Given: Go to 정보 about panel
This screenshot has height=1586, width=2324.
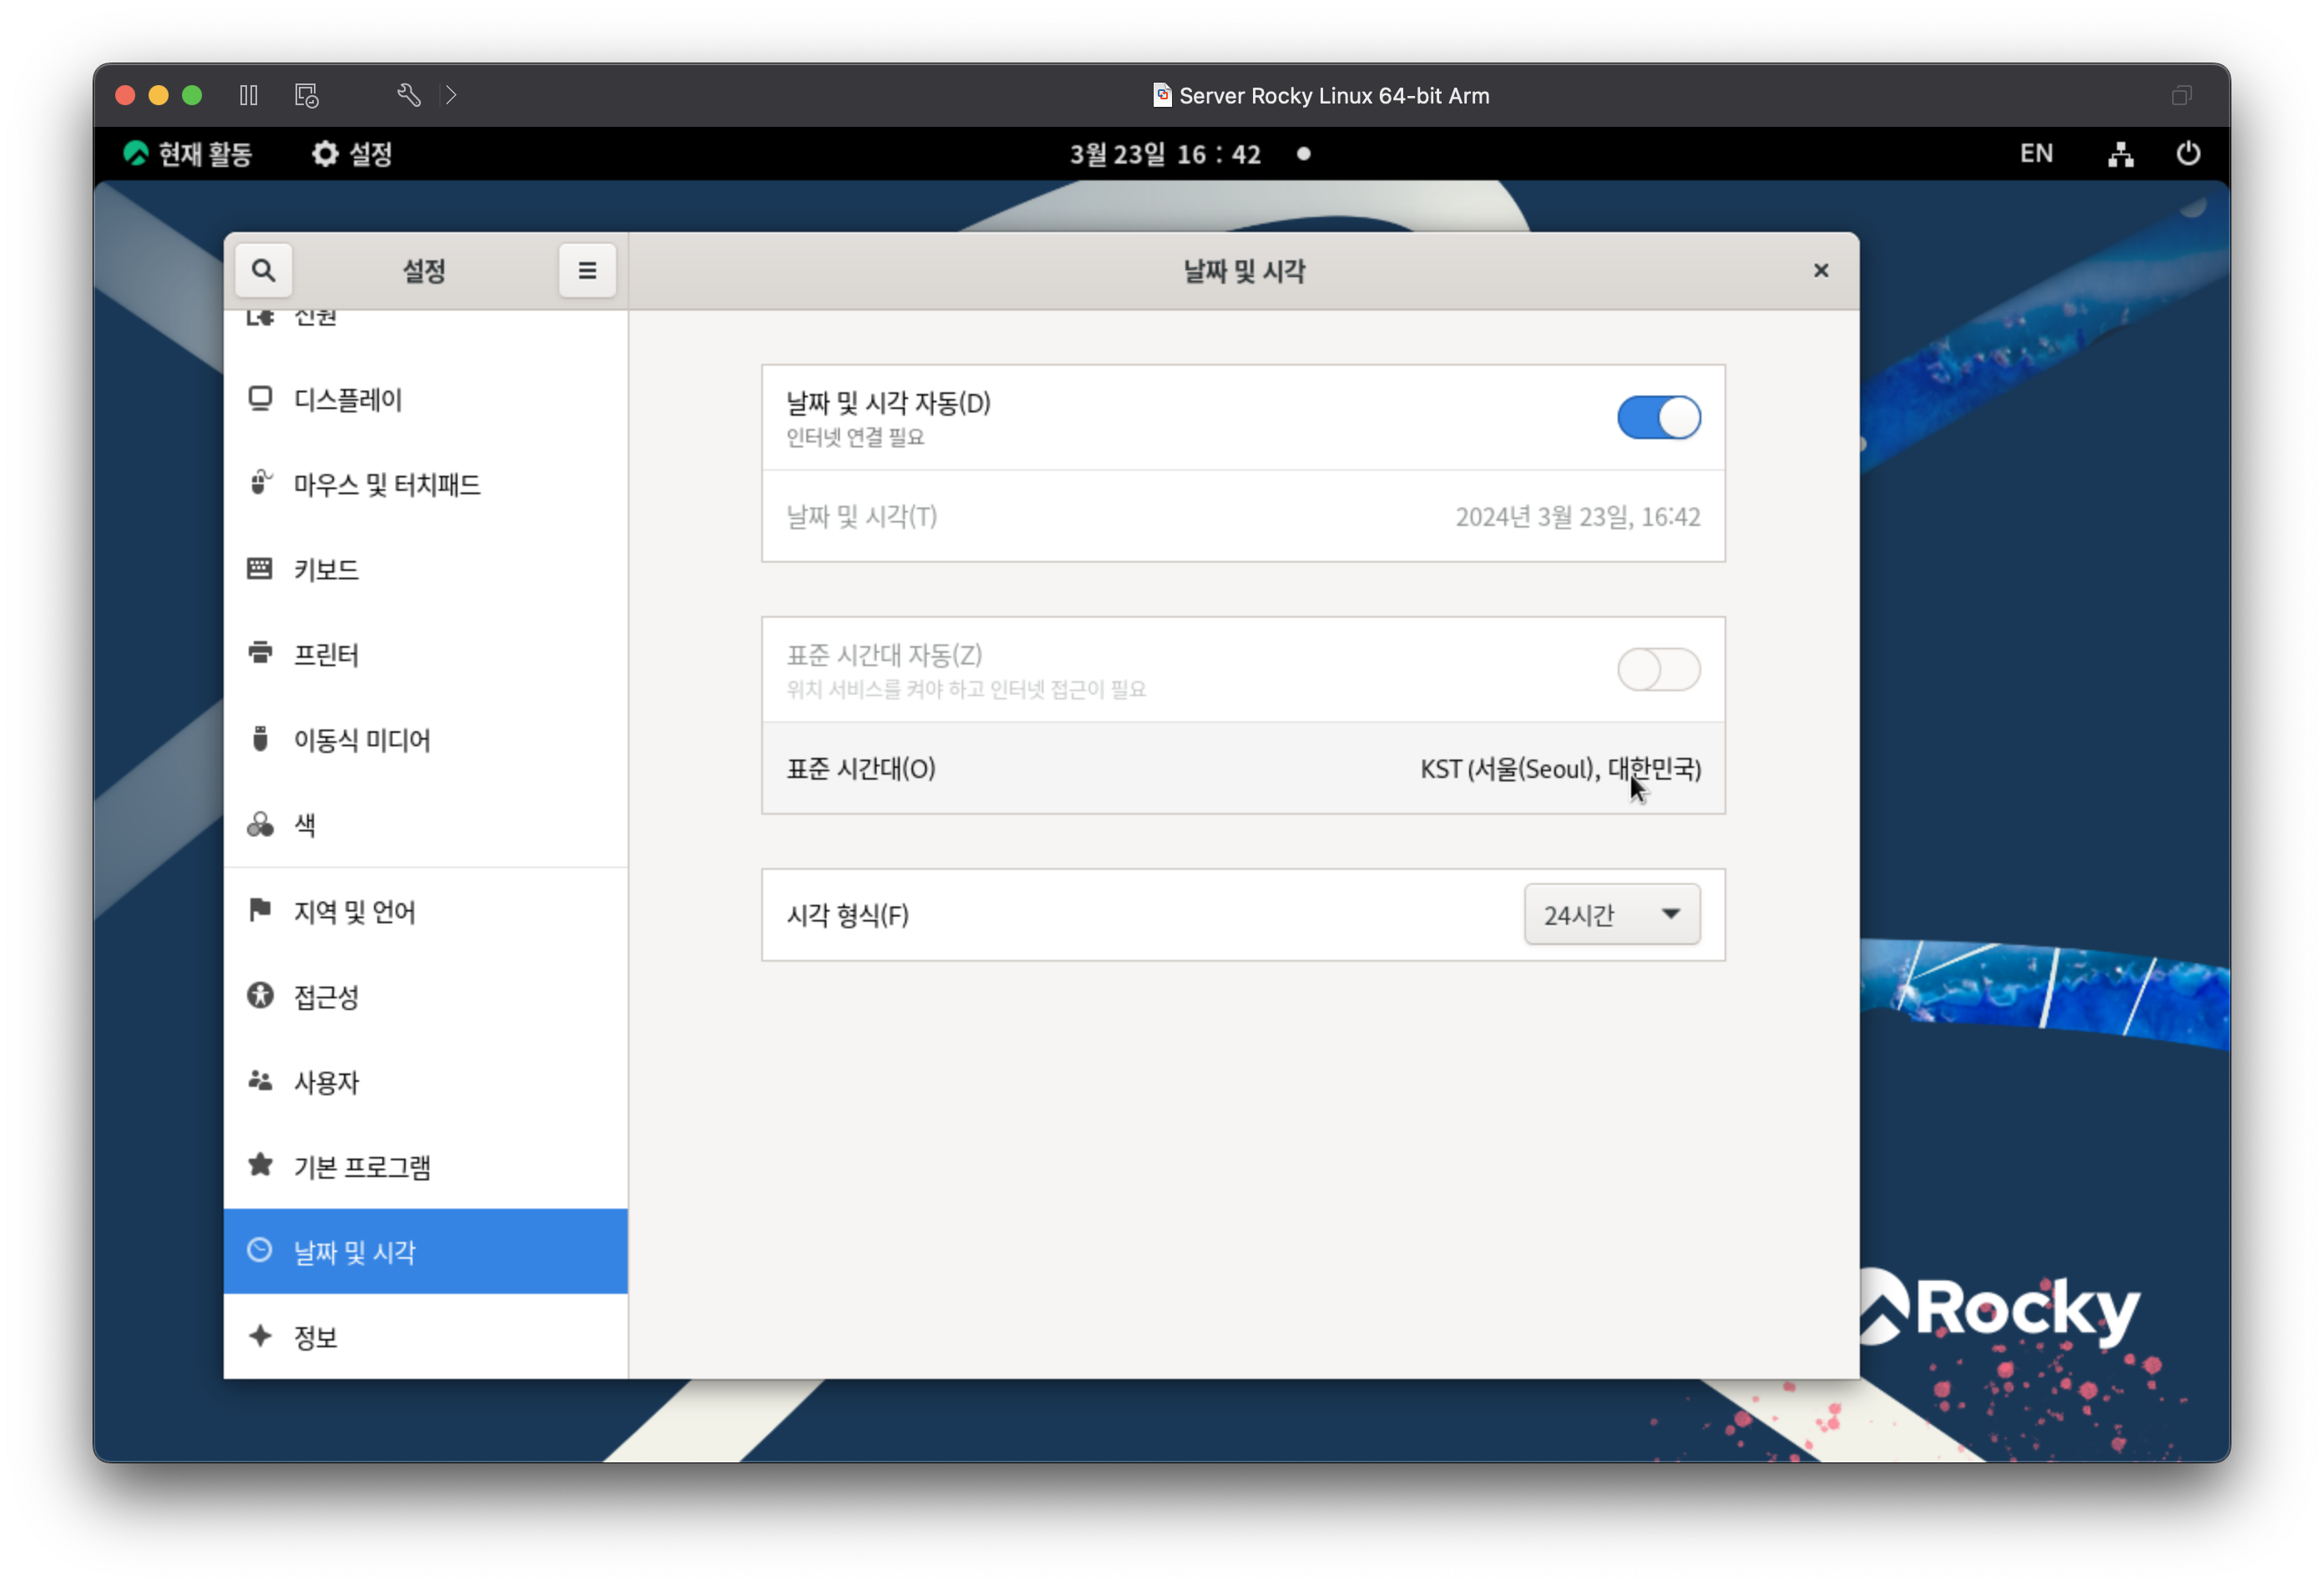Looking at the screenshot, I should click(x=315, y=1337).
